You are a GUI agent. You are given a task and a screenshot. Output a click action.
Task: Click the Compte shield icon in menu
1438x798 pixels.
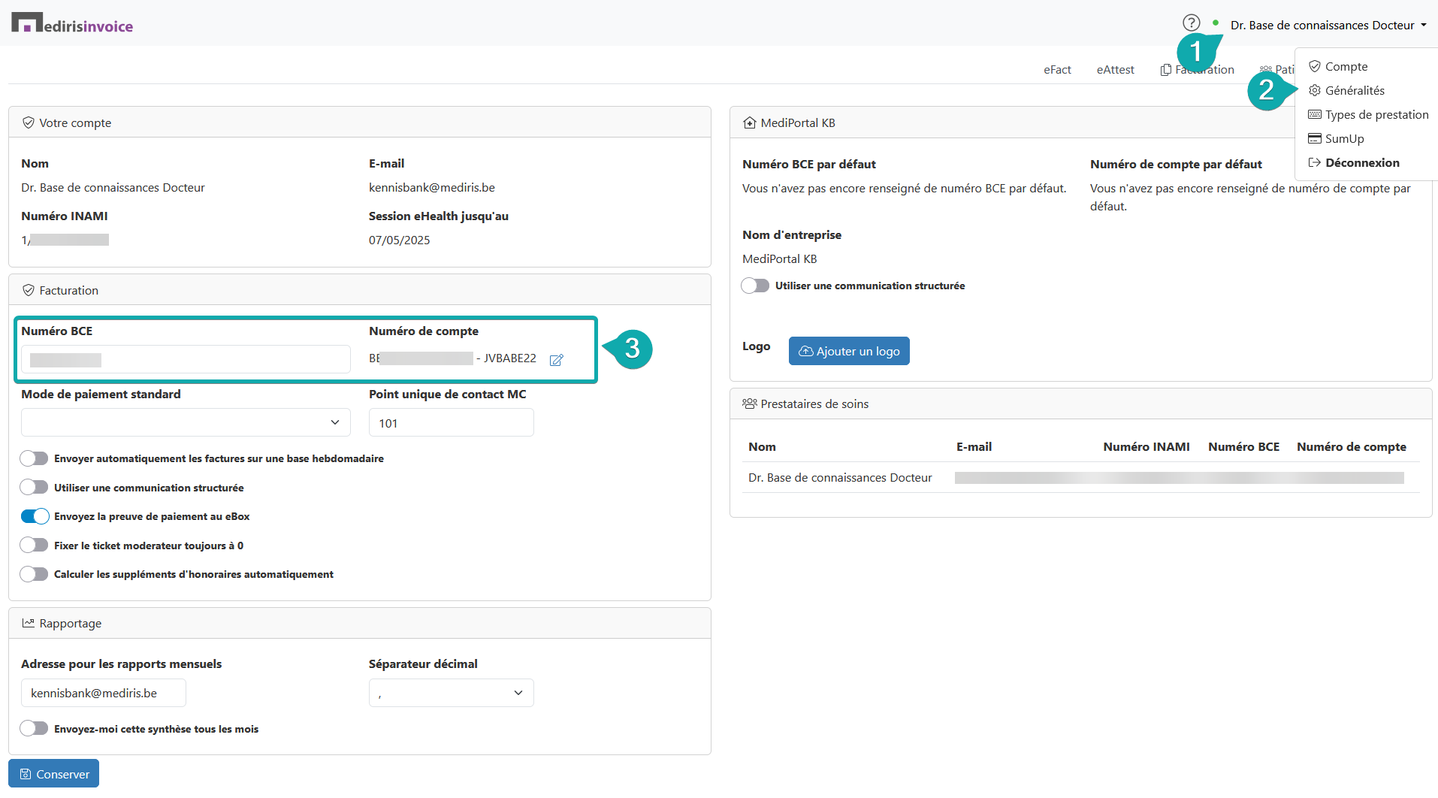tap(1315, 66)
